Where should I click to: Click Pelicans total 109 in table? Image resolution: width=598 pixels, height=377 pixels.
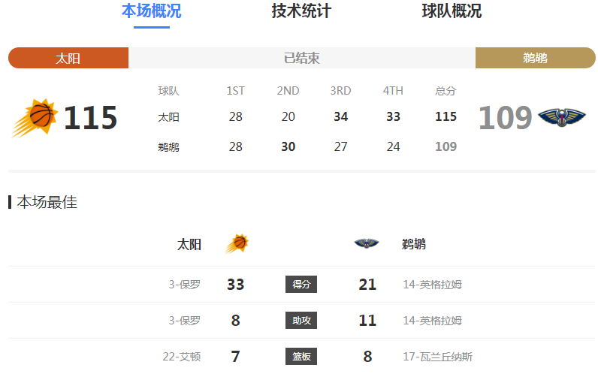tap(445, 146)
